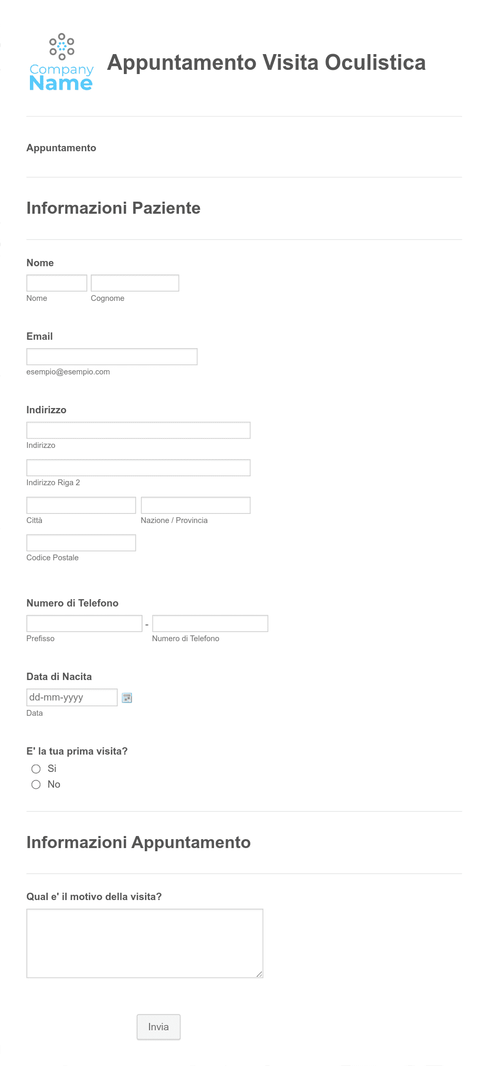Select the Si radio button
Viewport: 488px width, 1066px height.
coord(36,769)
